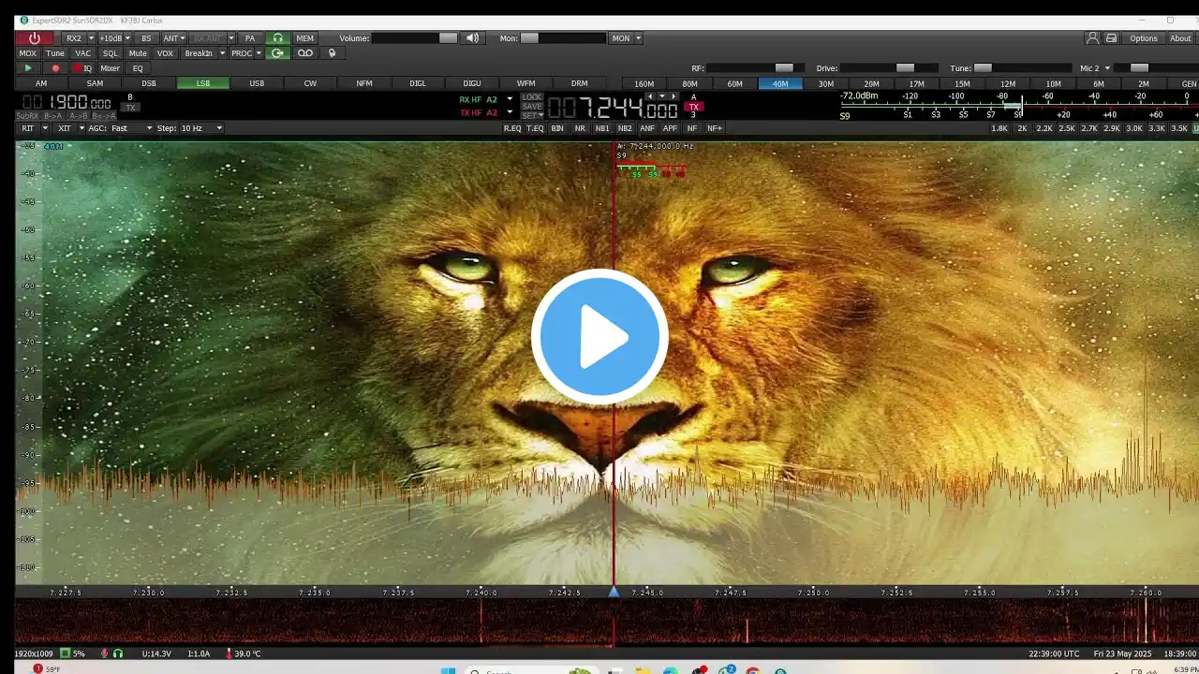Toggle MOX transmit
This screenshot has width=1199, height=674.
coord(28,53)
